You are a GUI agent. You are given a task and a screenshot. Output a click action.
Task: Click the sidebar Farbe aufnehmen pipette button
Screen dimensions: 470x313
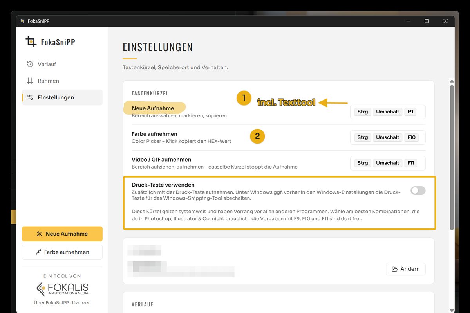tap(62, 252)
